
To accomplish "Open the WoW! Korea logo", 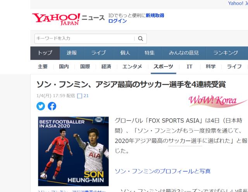I will (218, 101).
